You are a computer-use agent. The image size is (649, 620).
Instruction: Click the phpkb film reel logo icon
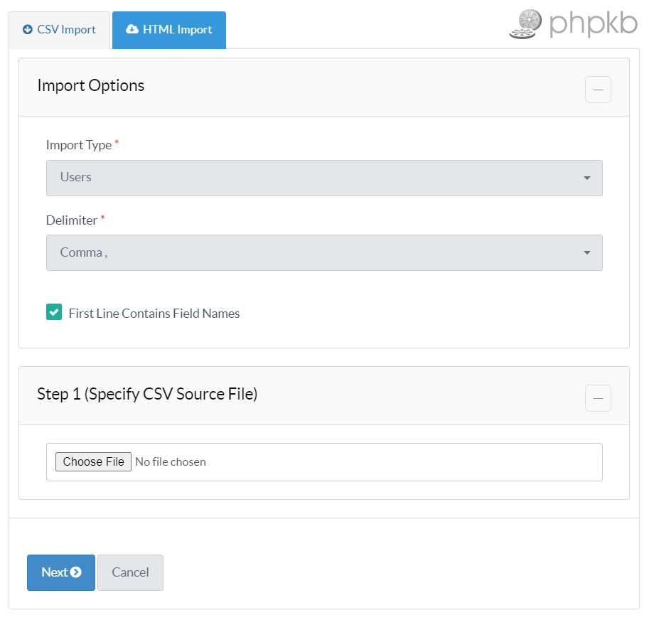click(525, 24)
